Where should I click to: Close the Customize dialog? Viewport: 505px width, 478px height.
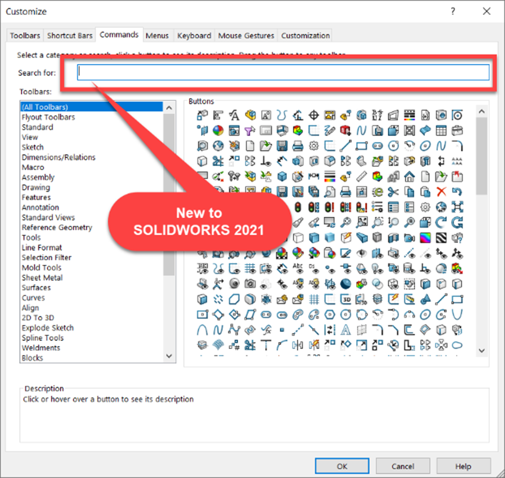point(486,12)
